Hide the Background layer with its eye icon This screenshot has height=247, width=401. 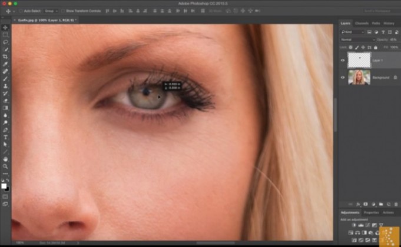pyautogui.click(x=343, y=78)
